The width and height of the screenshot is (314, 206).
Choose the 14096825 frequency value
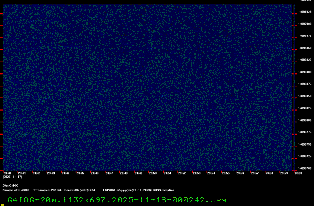point(305,108)
